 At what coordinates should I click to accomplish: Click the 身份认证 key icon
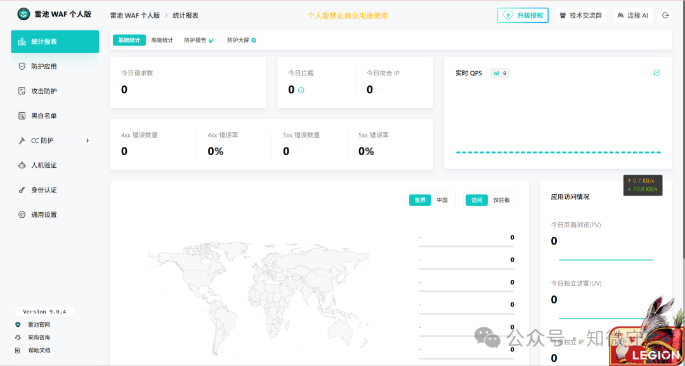tap(22, 190)
